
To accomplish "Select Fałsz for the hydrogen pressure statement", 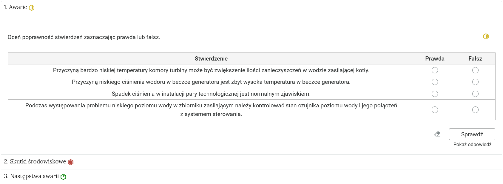I will [475, 82].
